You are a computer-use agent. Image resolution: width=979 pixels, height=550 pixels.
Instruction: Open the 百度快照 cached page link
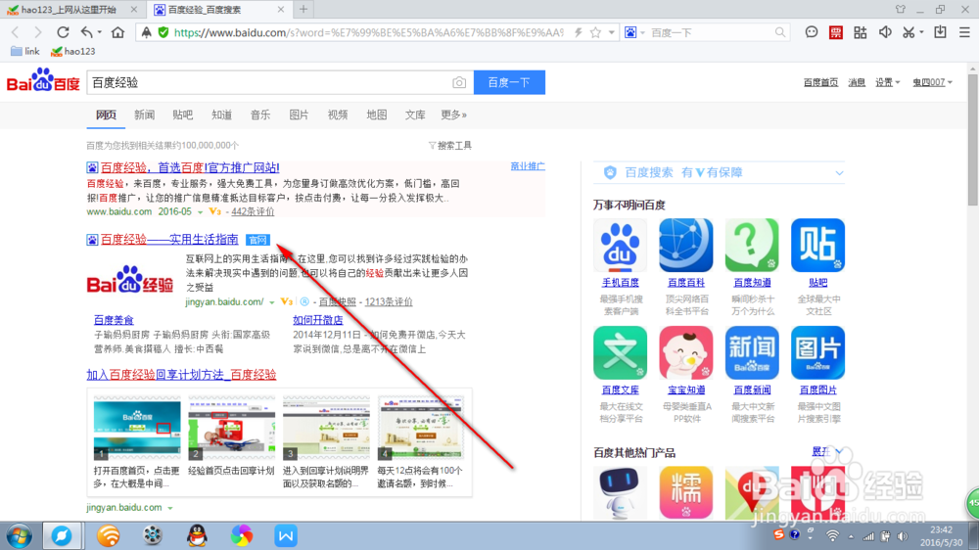click(337, 302)
